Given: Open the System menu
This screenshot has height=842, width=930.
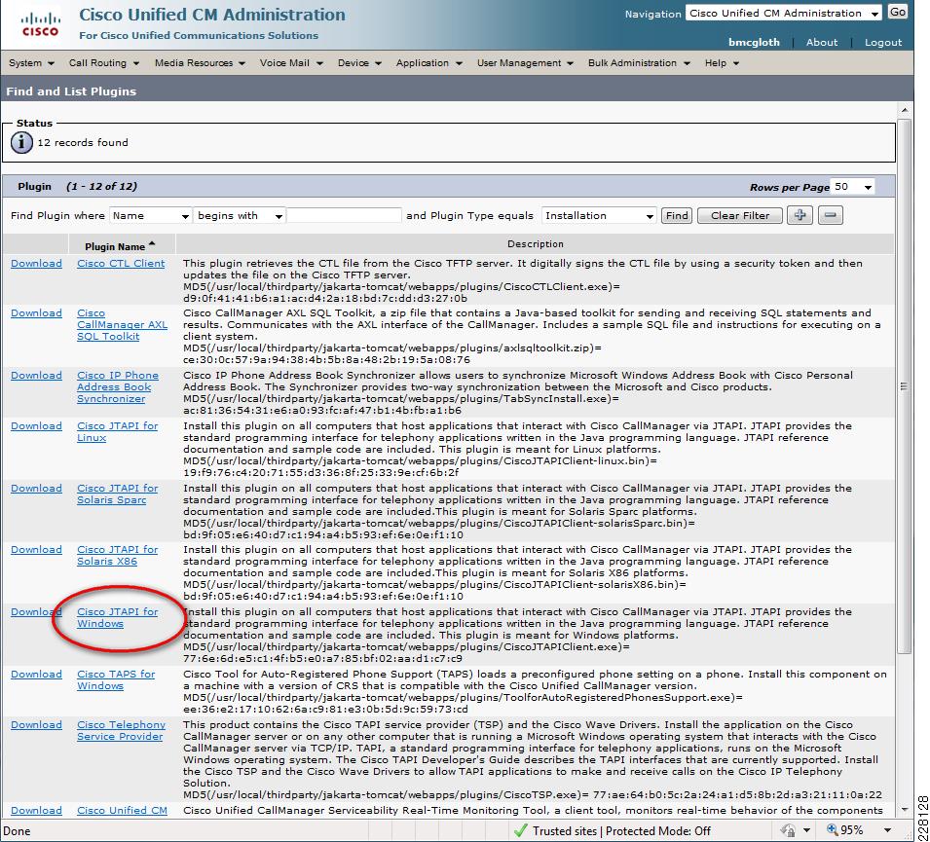Looking at the screenshot, I should point(31,63).
